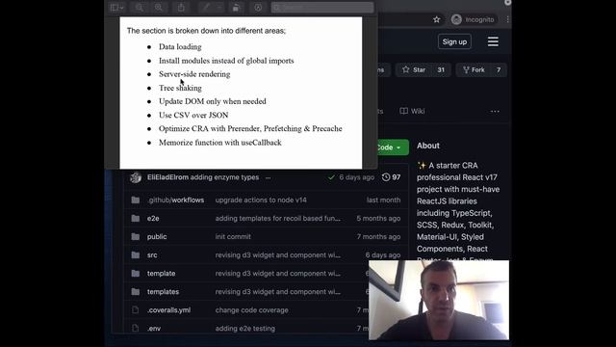
Task: Zoom out the PDF in Preview
Action: click(x=140, y=8)
